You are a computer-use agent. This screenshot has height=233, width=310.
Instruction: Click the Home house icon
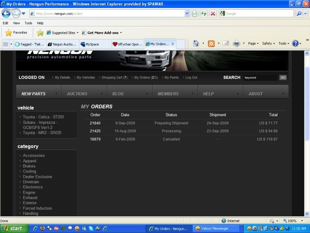click(x=196, y=43)
